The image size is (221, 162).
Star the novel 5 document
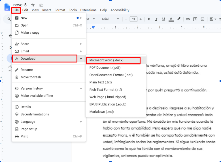pos(33,5)
